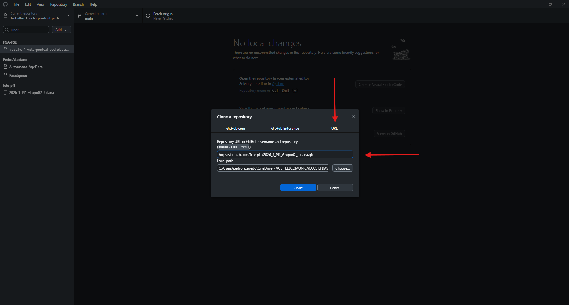Click the hubot/cool-repo example text

[x=234, y=147]
